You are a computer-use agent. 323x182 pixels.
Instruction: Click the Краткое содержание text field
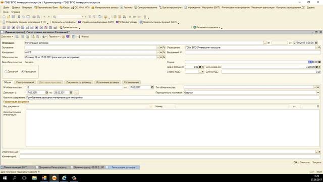pyautogui.click(x=173, y=98)
